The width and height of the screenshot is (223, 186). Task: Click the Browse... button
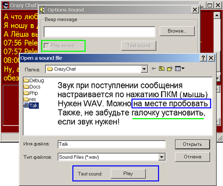(177, 31)
